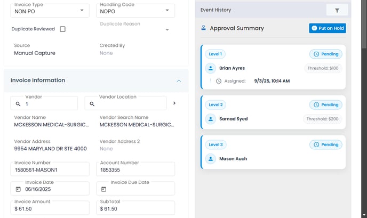Open the Invoice Date calendar icon

pyautogui.click(x=18, y=189)
